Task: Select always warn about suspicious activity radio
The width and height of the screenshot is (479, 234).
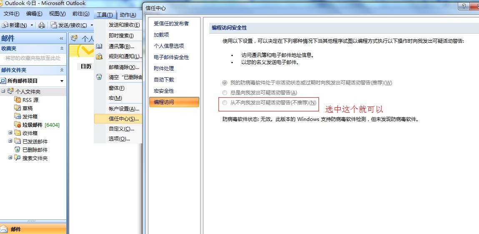Action: point(225,93)
